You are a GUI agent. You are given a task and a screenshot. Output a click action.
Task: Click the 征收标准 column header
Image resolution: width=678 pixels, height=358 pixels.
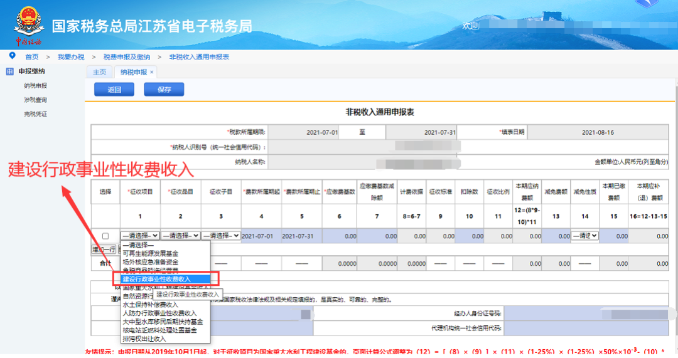pos(440,192)
